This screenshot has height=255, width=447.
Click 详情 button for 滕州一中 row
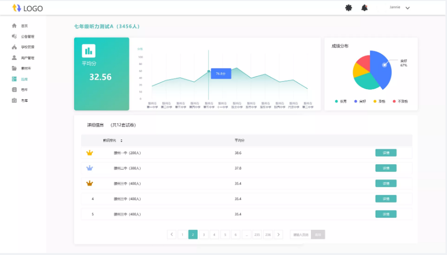pos(386,153)
